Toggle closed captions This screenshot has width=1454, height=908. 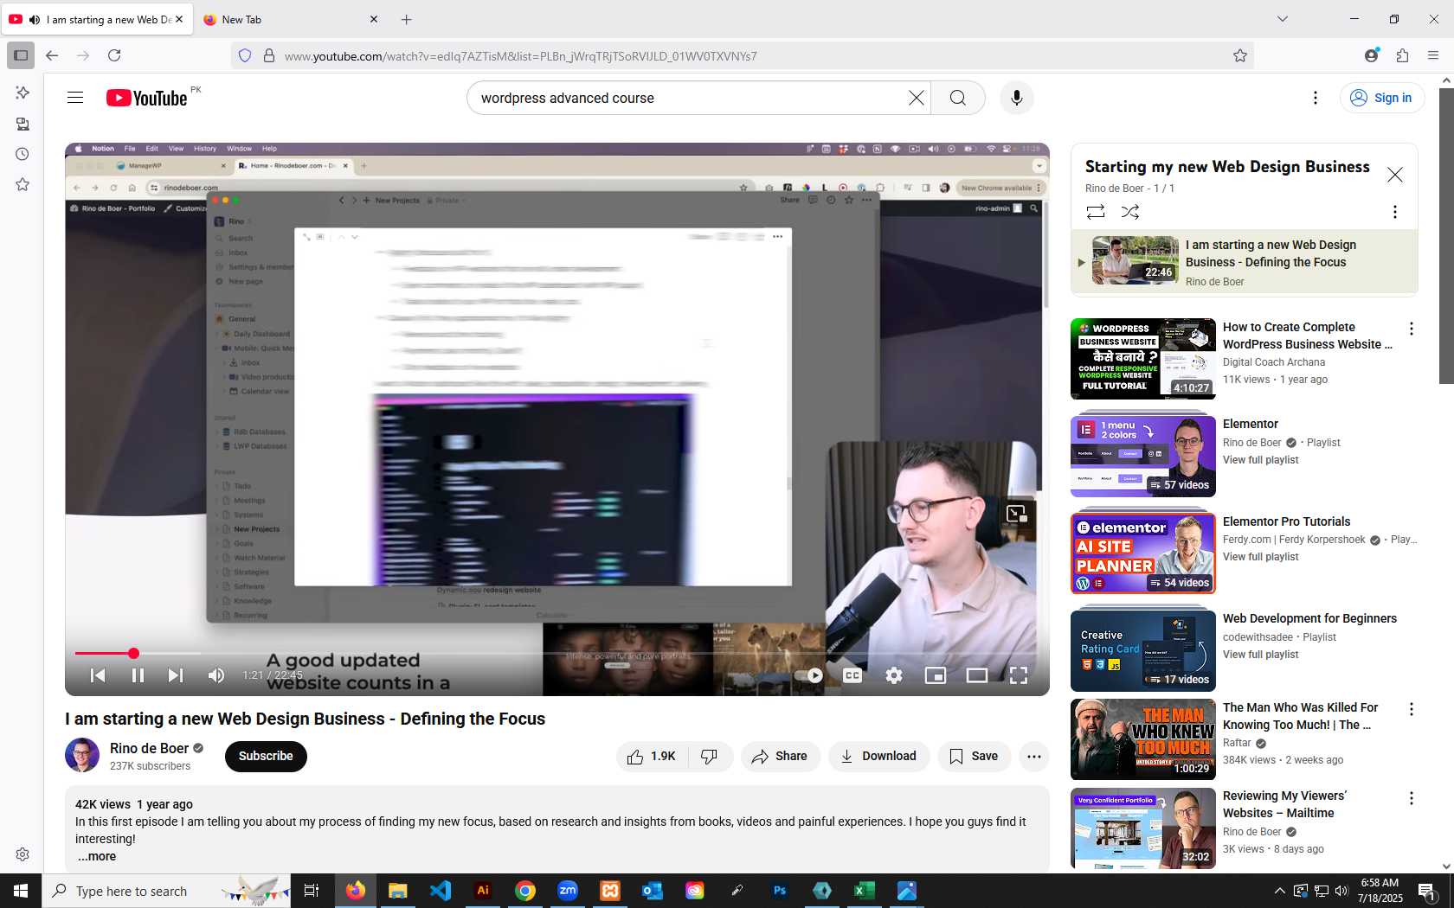(x=852, y=675)
